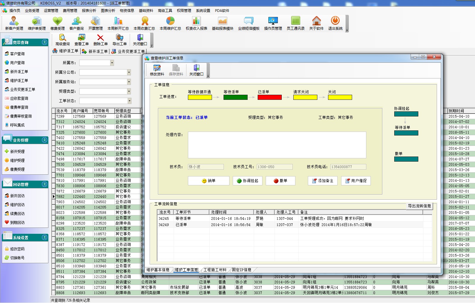The height and width of the screenshot is (303, 475).
Task: Switch to 工程施工材料 tab
Action: point(215,270)
